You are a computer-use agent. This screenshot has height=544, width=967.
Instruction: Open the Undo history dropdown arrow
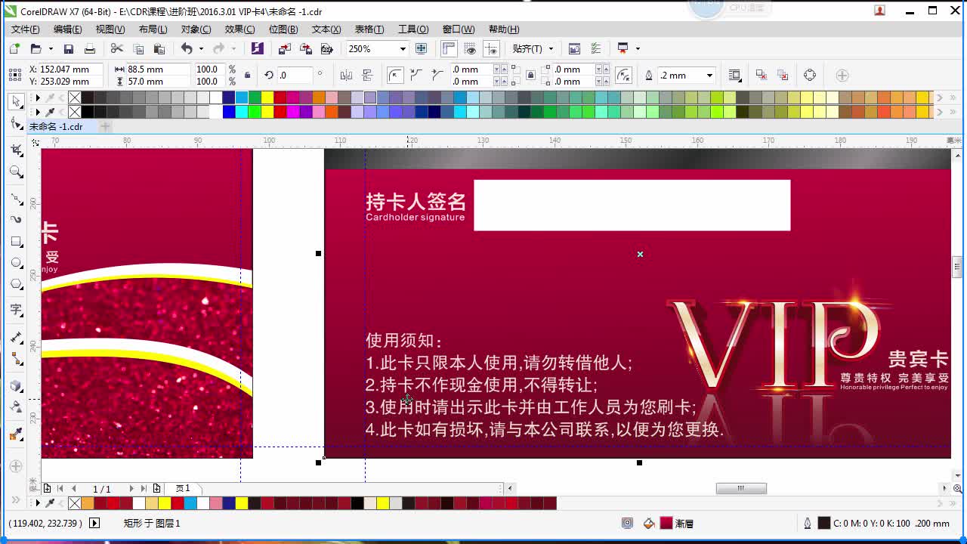pos(199,48)
